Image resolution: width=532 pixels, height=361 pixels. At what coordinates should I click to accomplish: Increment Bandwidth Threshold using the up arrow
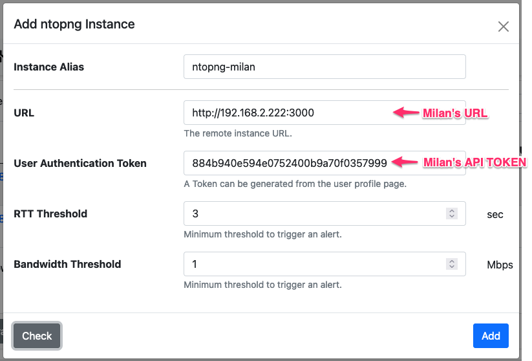(x=452, y=261)
